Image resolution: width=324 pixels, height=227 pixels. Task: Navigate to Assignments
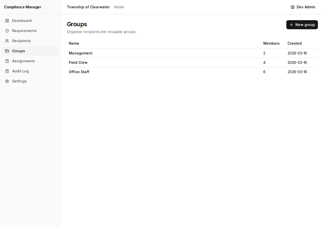click(x=30, y=61)
